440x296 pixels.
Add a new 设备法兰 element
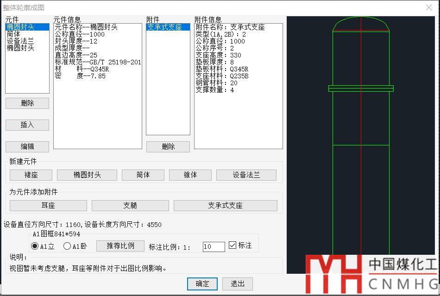246,175
